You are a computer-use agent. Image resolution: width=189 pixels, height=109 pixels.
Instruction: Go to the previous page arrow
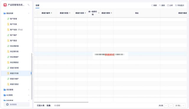click(x=166, y=105)
